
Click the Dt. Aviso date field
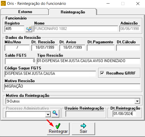point(72,48)
